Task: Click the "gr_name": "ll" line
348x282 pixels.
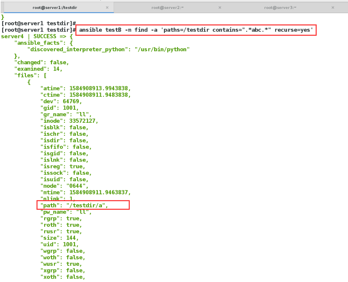Action: point(66,115)
